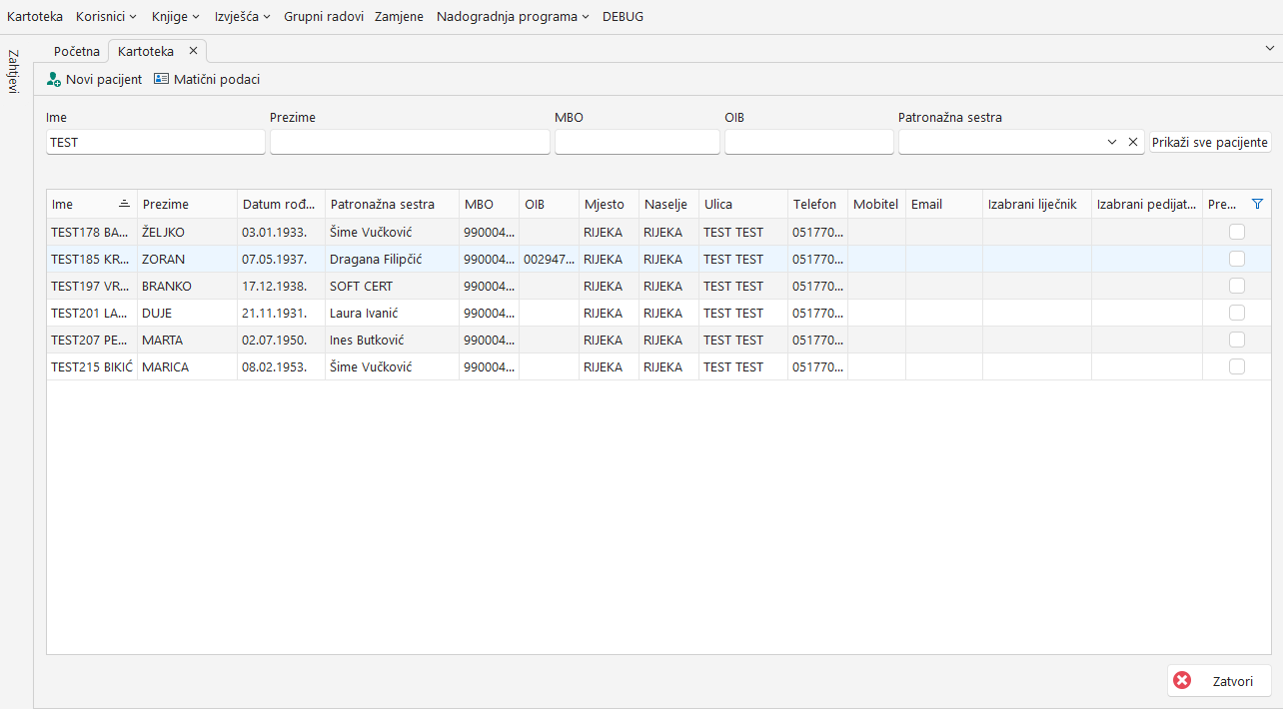Select row TEST197 BRANKO
The width and height of the screenshot is (1283, 709).
[658, 286]
